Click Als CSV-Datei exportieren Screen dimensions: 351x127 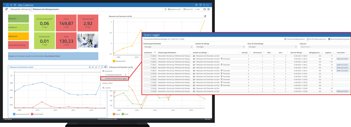(x=316, y=39)
